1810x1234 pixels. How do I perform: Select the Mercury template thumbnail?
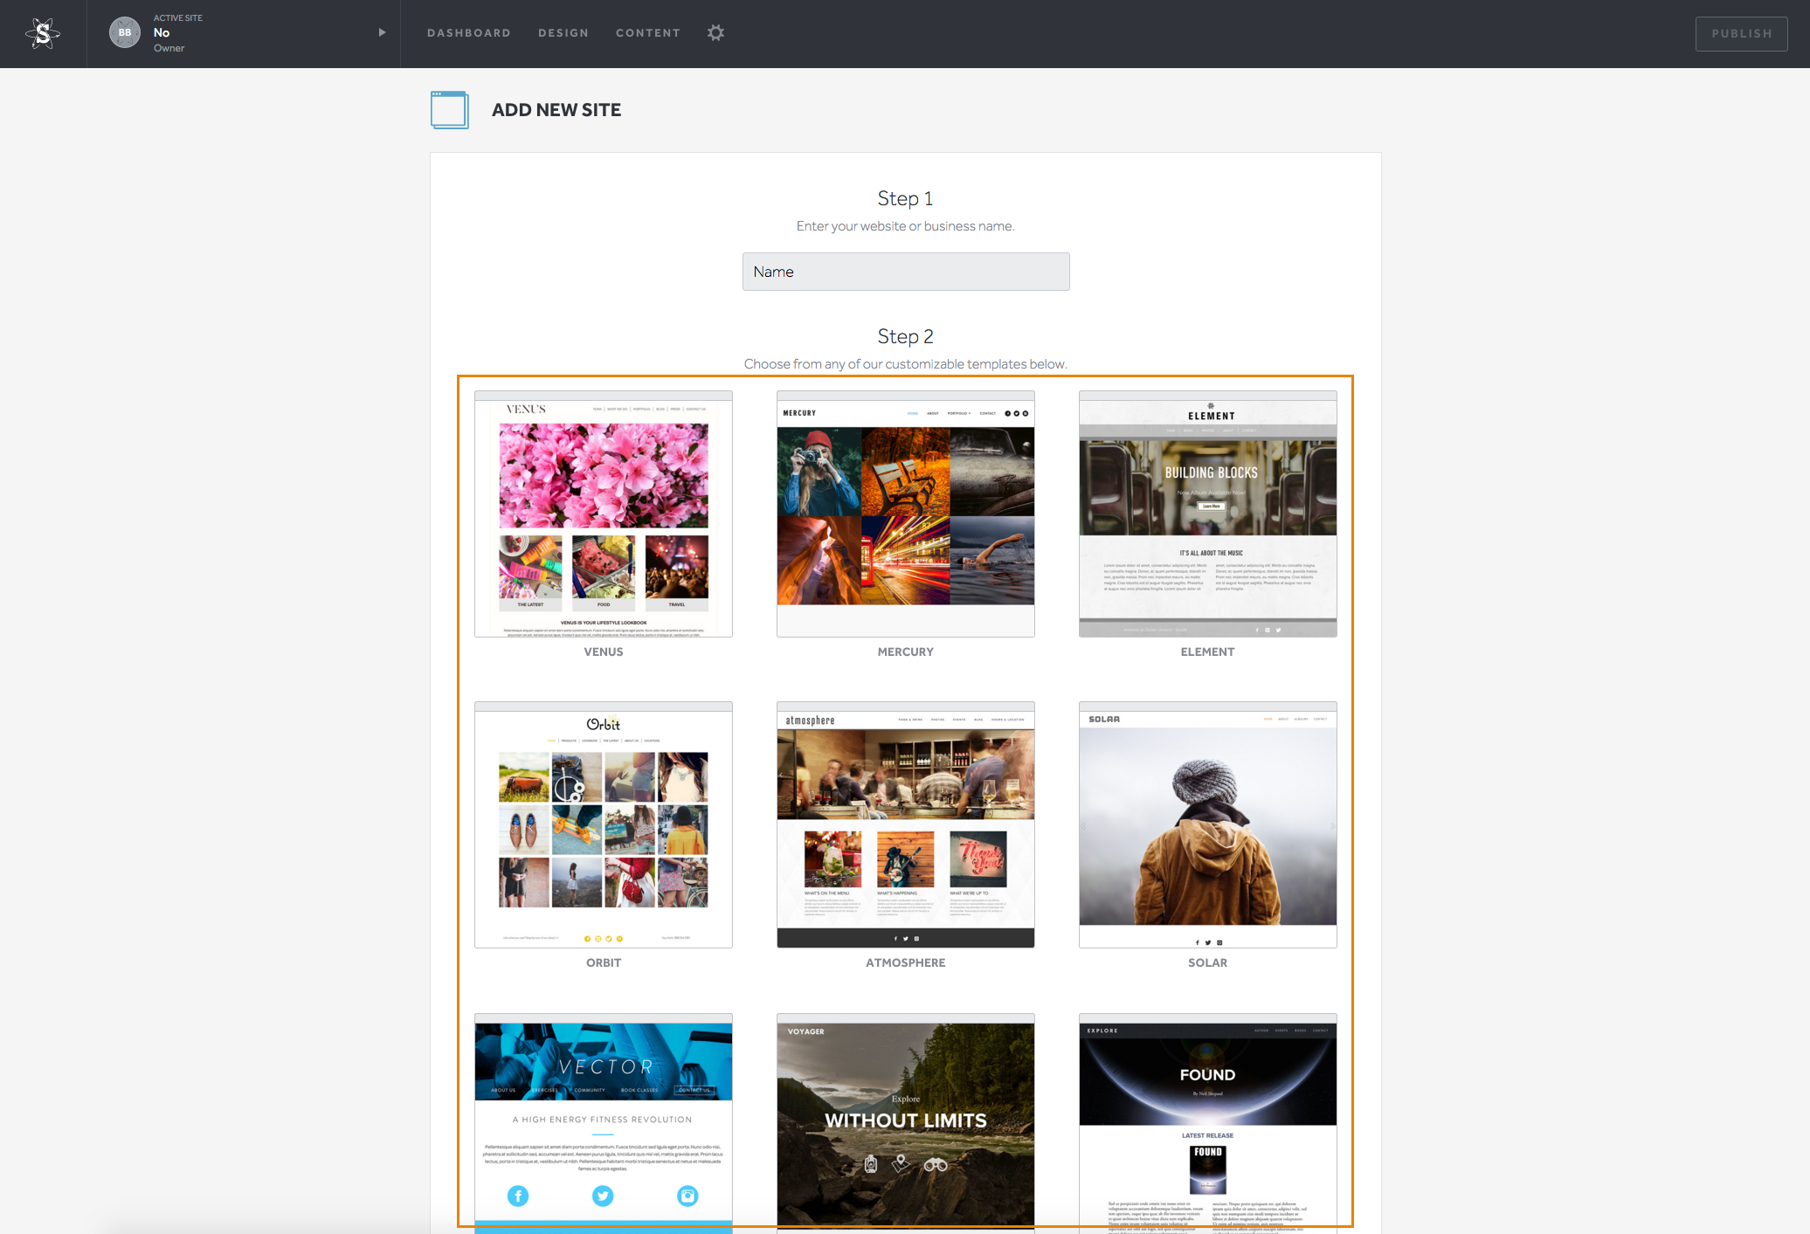coord(906,514)
